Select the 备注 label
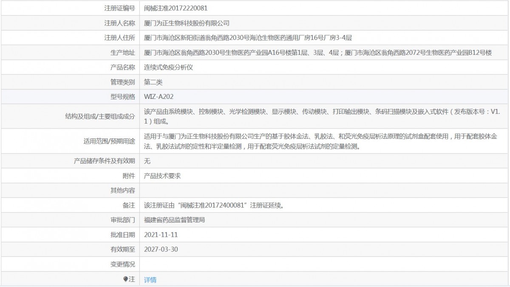The height and width of the screenshot is (287, 510). 129,205
